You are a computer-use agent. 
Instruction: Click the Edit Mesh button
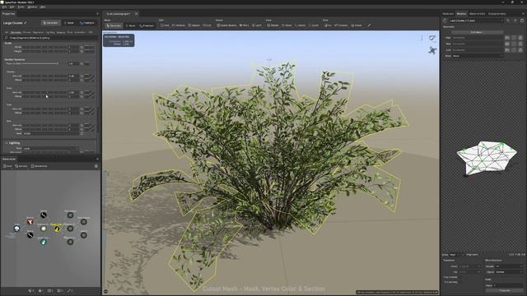(477, 32)
